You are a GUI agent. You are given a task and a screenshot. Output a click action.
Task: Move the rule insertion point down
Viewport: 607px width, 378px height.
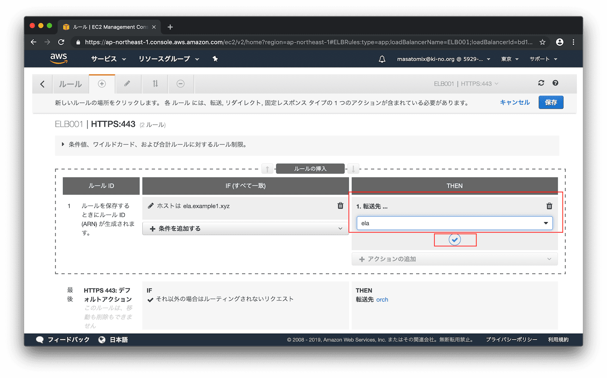click(x=353, y=169)
